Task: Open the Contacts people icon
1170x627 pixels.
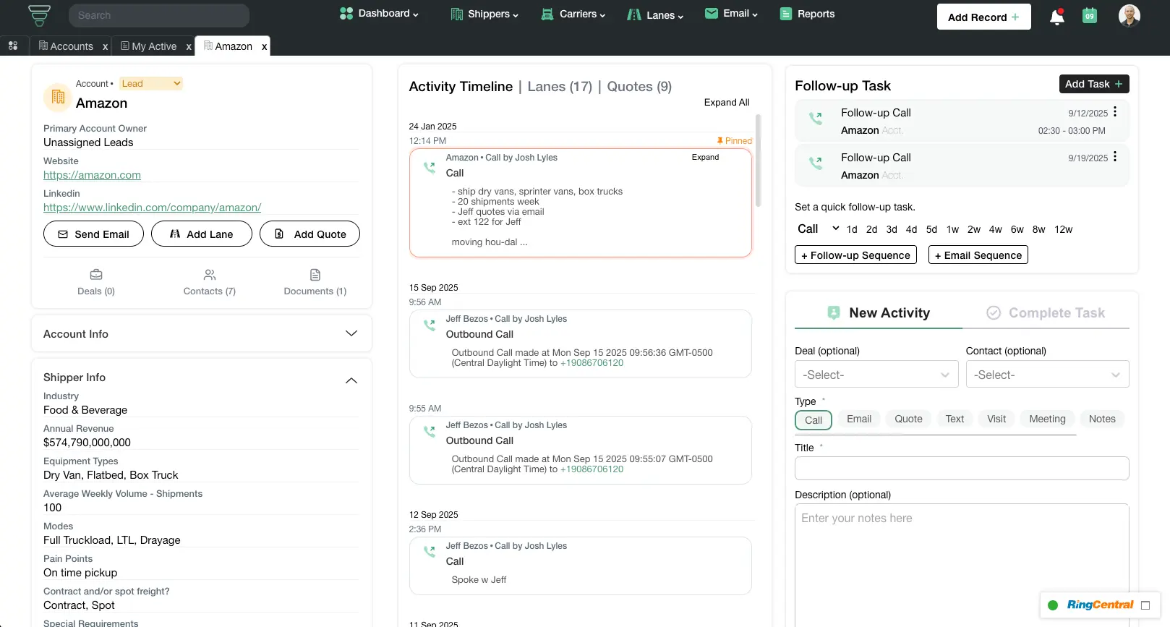Action: (210, 275)
